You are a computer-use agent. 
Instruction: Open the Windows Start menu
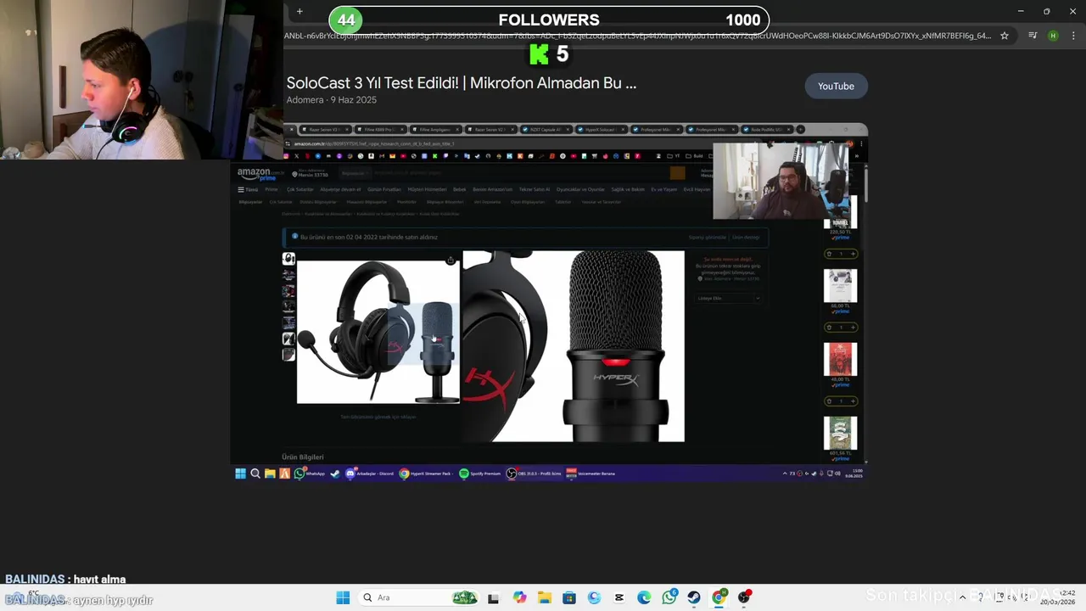coord(343,597)
